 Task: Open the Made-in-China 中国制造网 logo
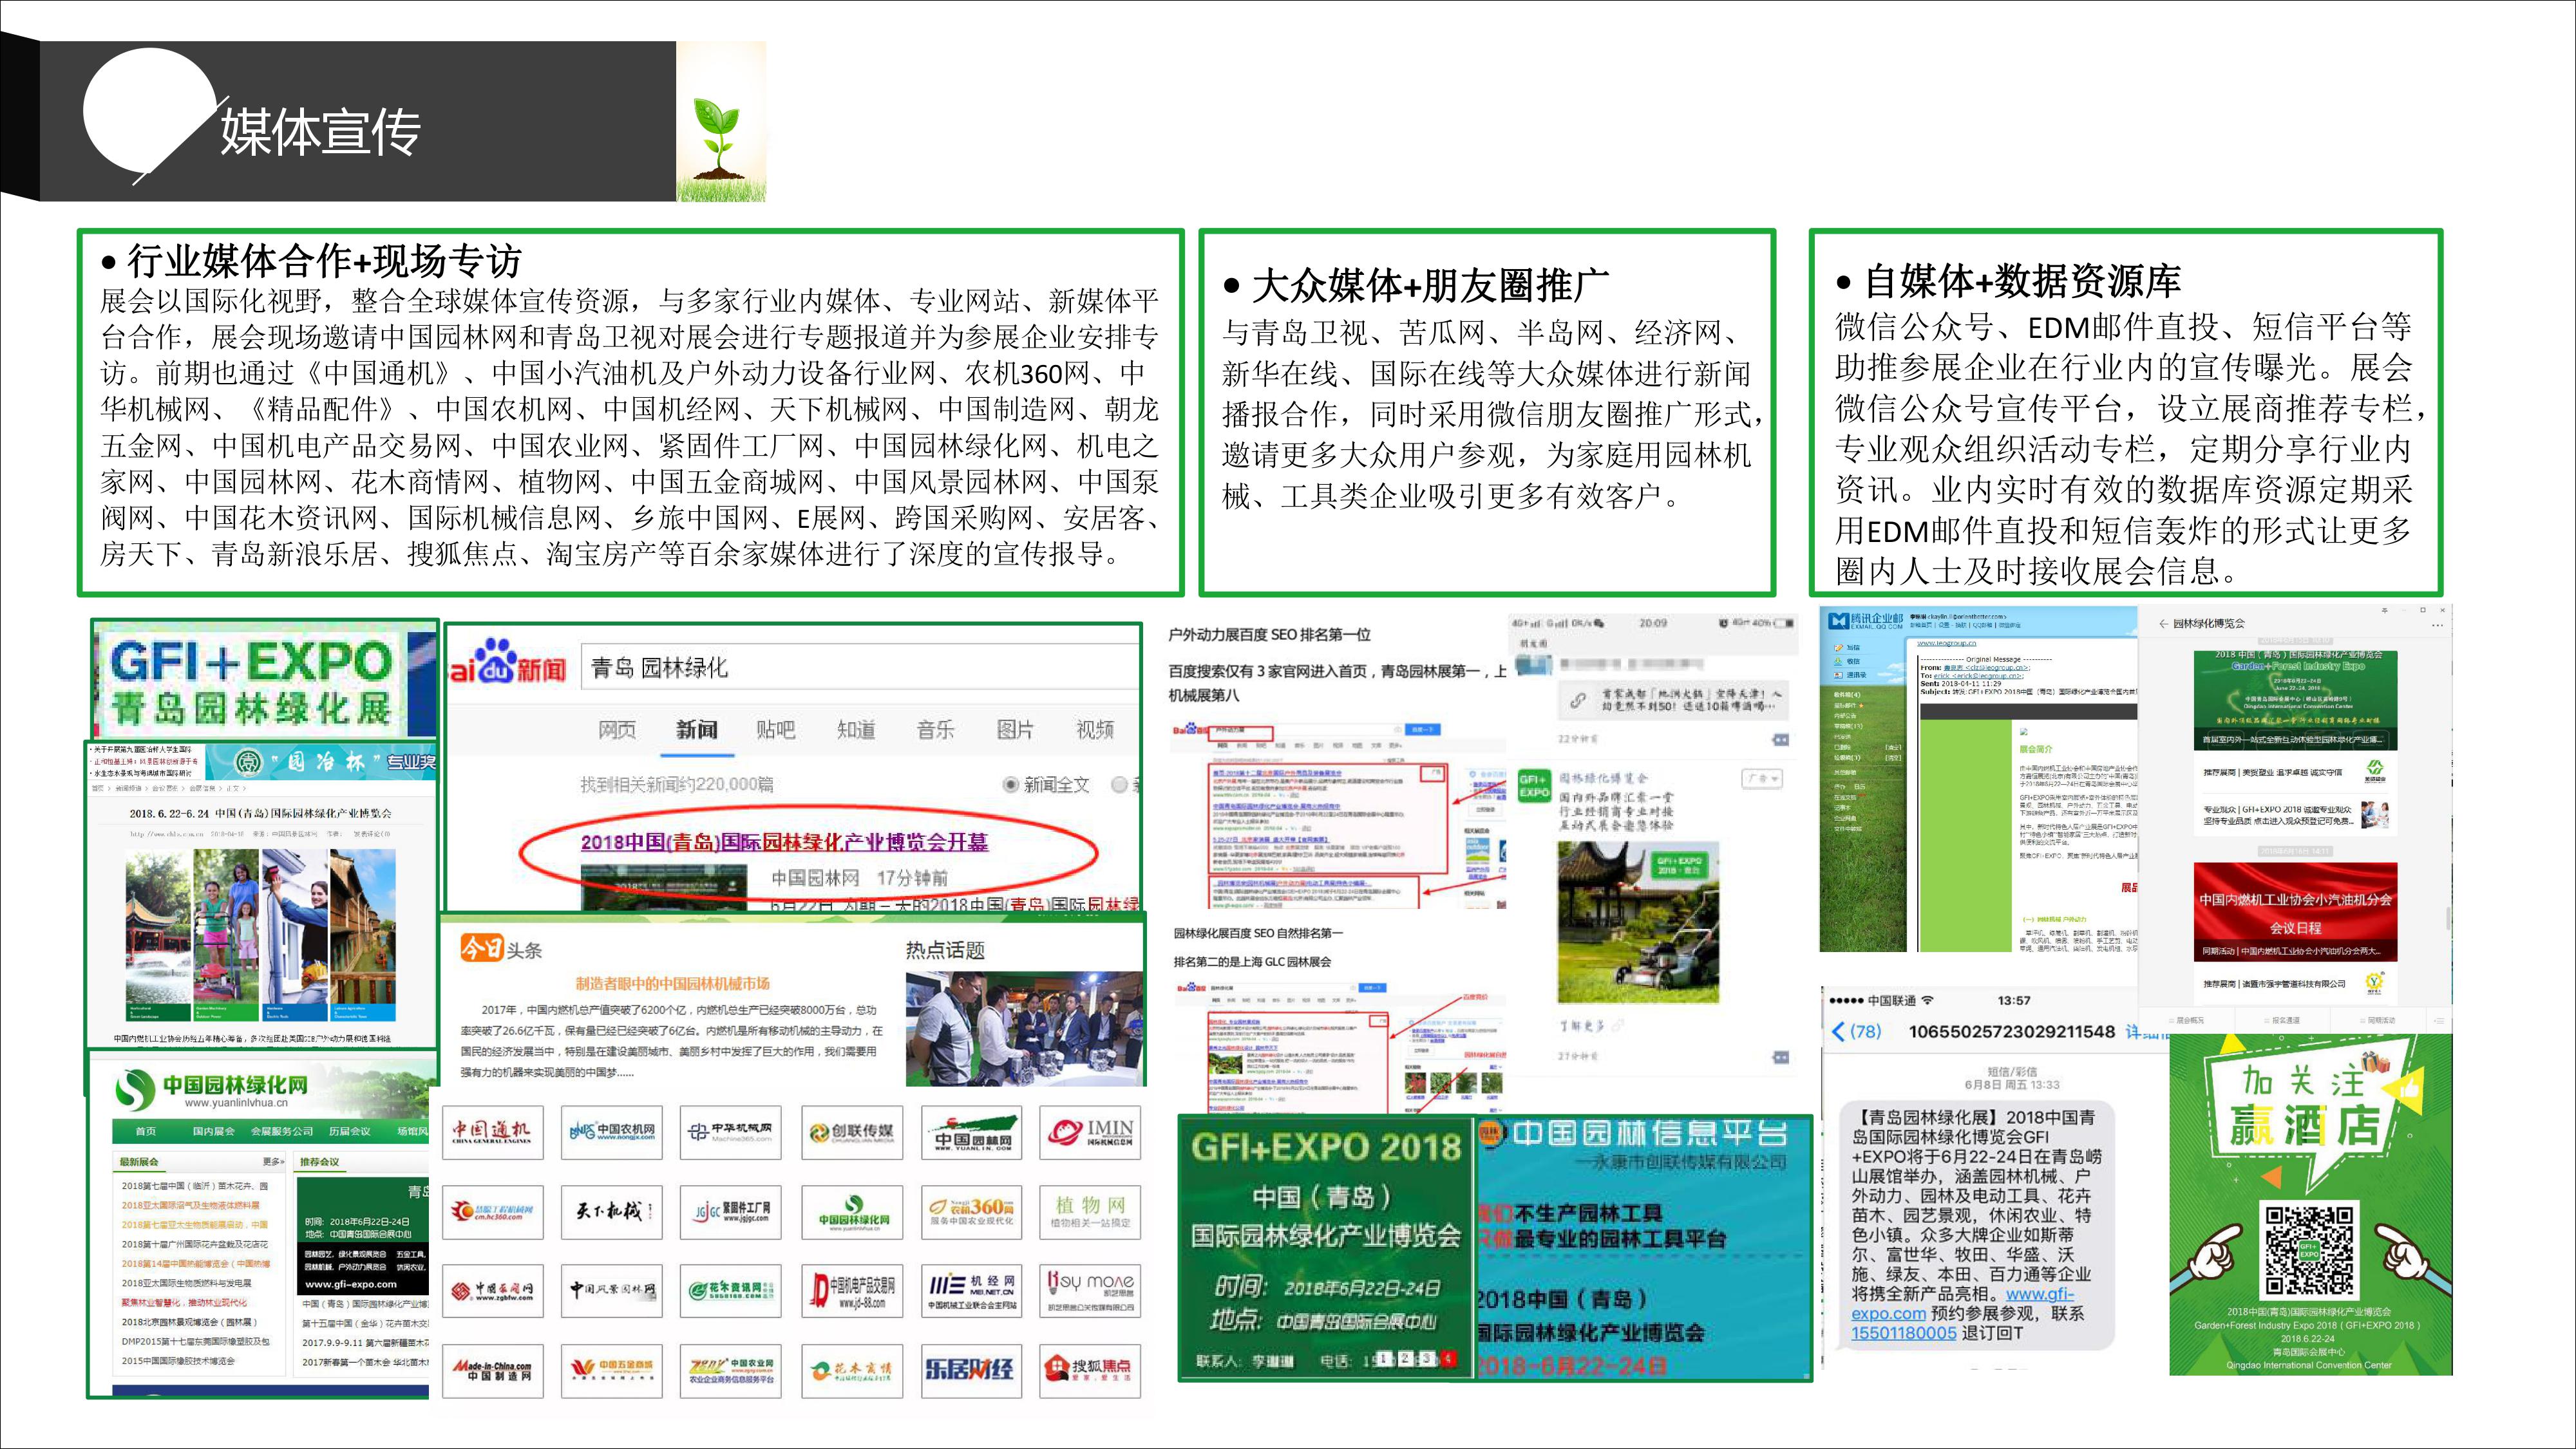[x=493, y=1370]
